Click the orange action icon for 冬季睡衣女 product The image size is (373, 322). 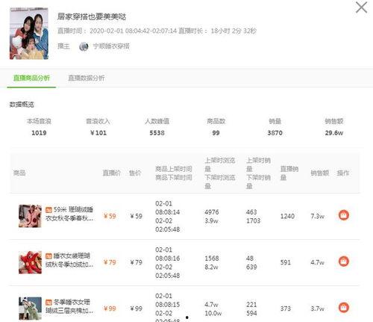344,307
